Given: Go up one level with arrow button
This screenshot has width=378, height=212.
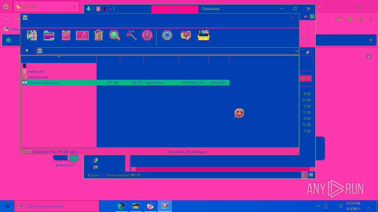Looking at the screenshot, I should 27,51.
